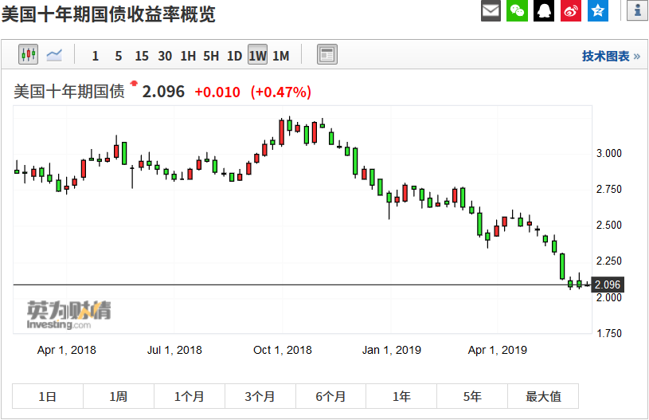Open the news overlay chart icon
Image resolution: width=649 pixels, height=420 pixels.
point(327,54)
